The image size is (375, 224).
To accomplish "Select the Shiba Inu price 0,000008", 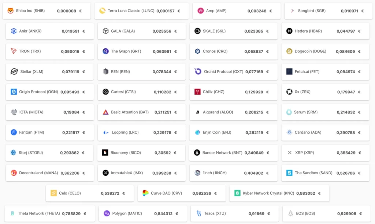I will coord(67,11).
